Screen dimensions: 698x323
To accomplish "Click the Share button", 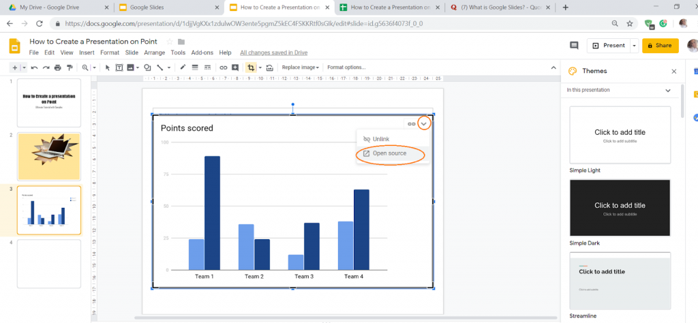I will [660, 46].
